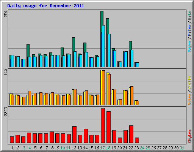The image size is (194, 152).
Task: Select day 13 on the x-axis
Action: click(80, 148)
